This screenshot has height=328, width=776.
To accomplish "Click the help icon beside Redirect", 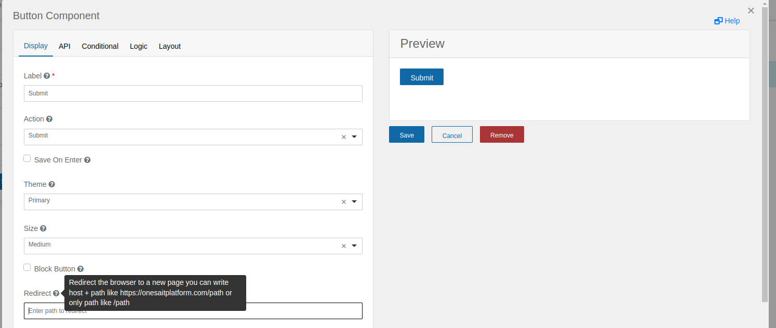I will point(56,293).
